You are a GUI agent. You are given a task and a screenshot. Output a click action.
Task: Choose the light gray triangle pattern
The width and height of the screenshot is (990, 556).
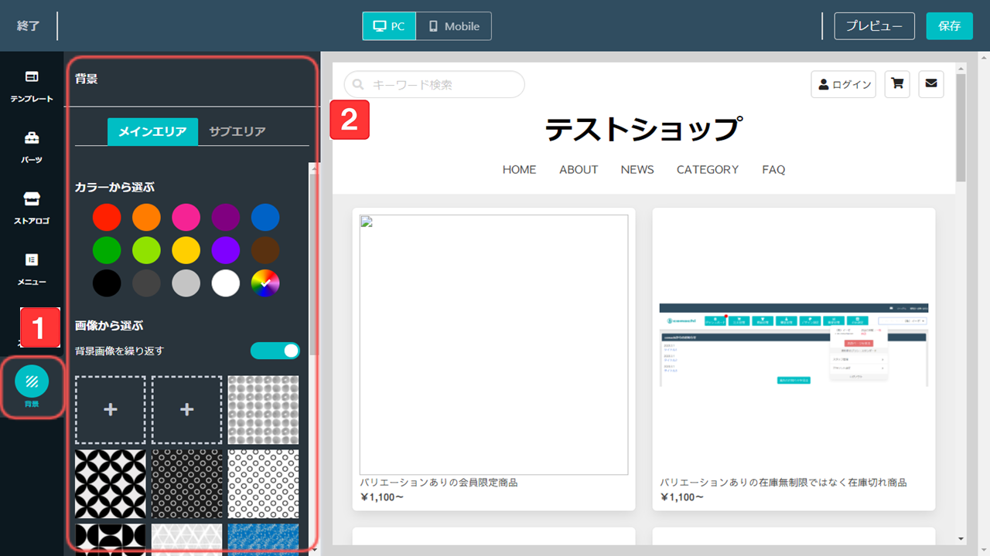tap(186, 538)
